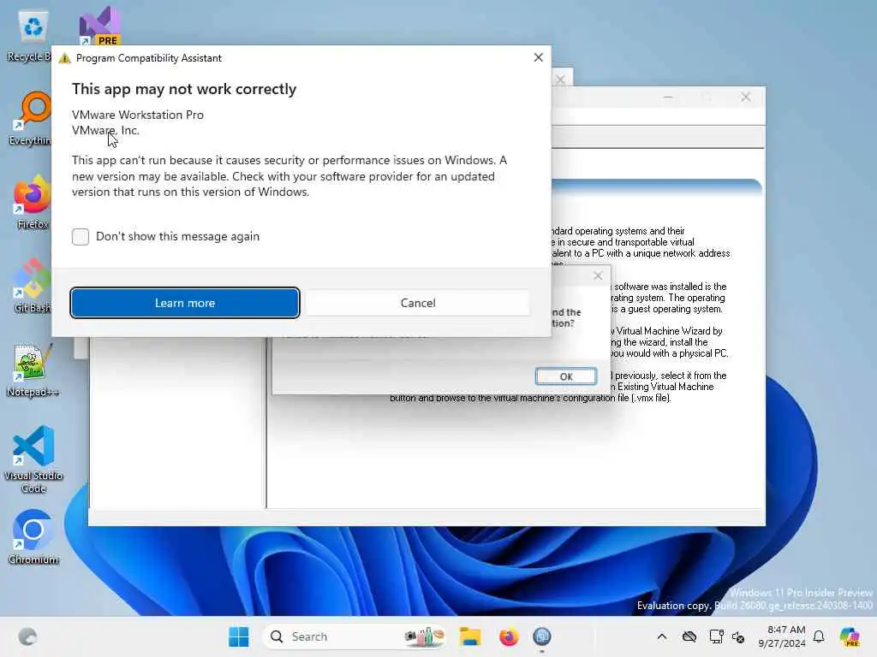
Task: Open Firefox from the taskbar
Action: (x=509, y=636)
